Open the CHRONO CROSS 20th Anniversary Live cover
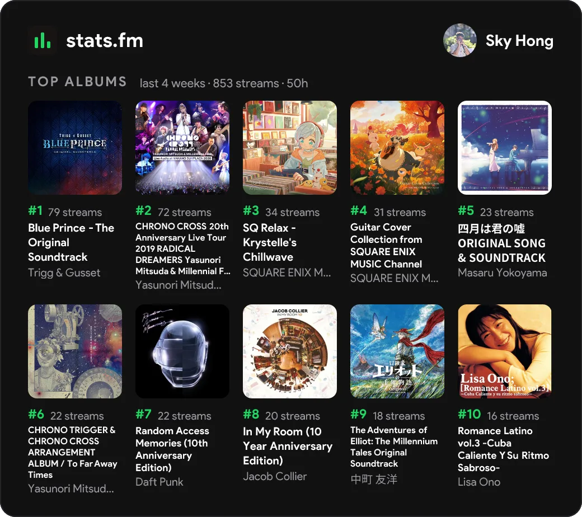Viewport: 582px width, 517px height. (x=182, y=148)
